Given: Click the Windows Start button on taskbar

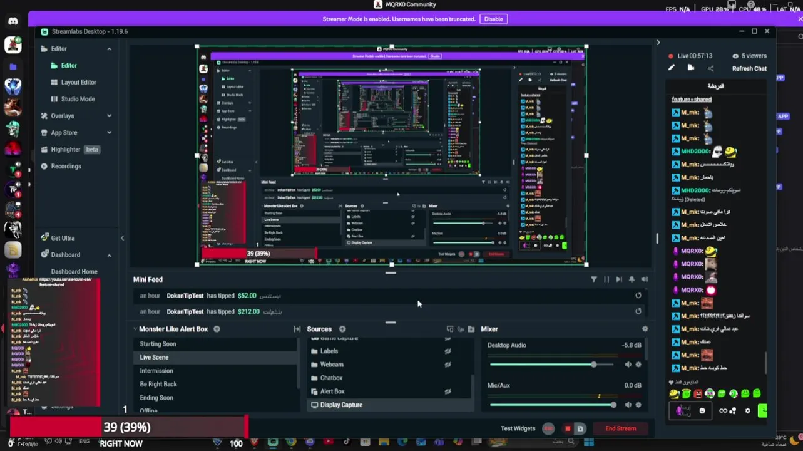Looking at the screenshot, I should 588,442.
